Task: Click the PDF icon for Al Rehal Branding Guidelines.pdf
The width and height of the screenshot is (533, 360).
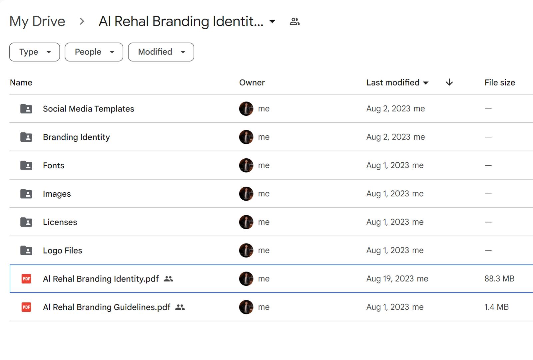Action: pos(26,307)
